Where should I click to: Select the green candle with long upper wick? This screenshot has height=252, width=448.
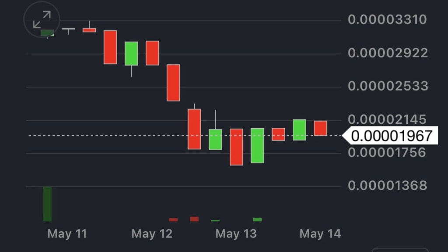(215, 139)
